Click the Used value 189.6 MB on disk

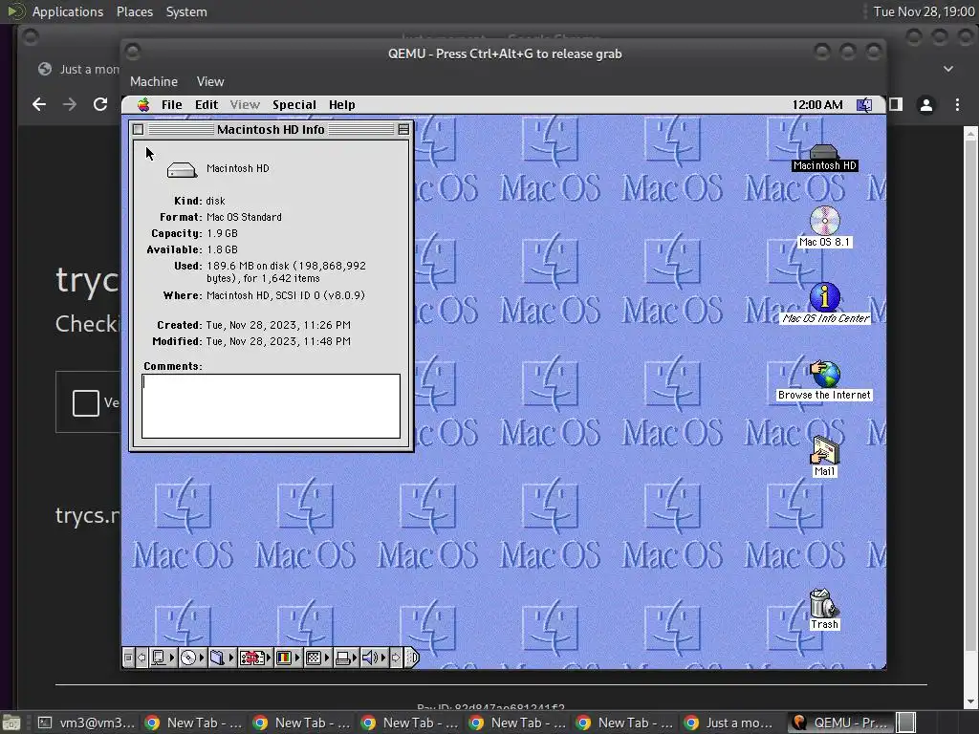[286, 272]
